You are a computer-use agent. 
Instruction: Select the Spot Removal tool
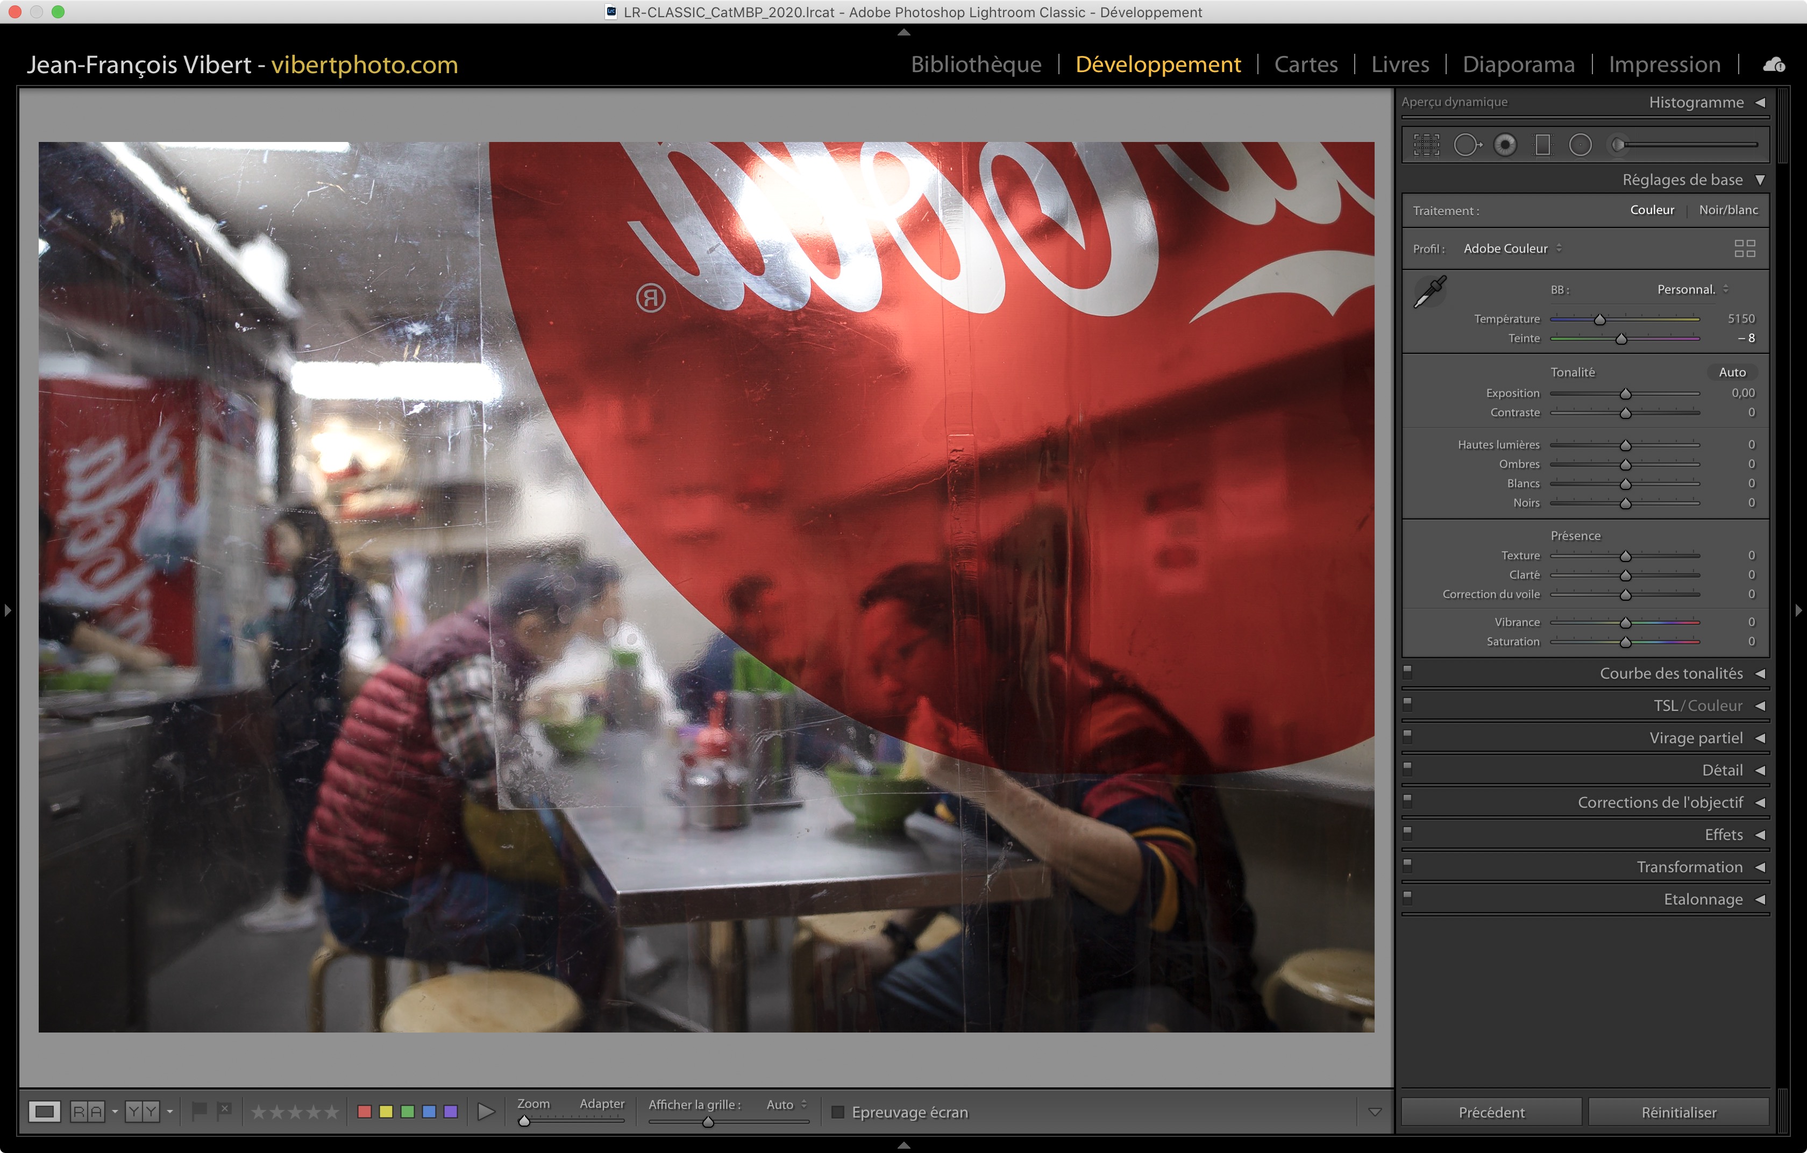1467,145
